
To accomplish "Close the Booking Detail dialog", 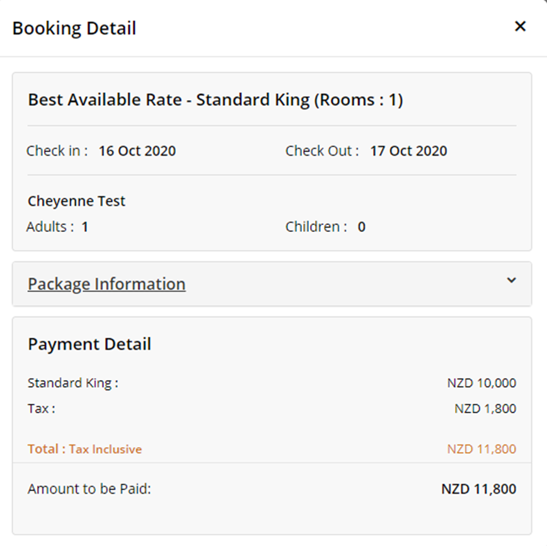I will pyautogui.click(x=520, y=26).
